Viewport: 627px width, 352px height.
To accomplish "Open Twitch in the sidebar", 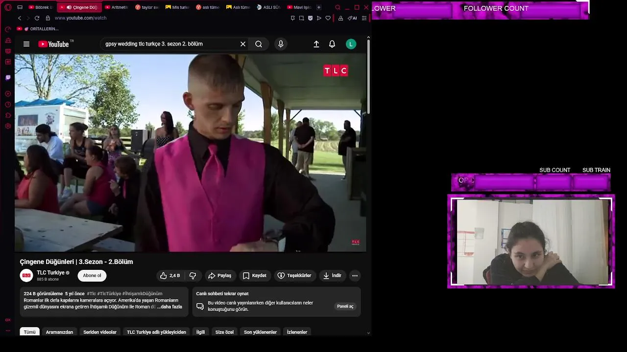I will (x=8, y=77).
